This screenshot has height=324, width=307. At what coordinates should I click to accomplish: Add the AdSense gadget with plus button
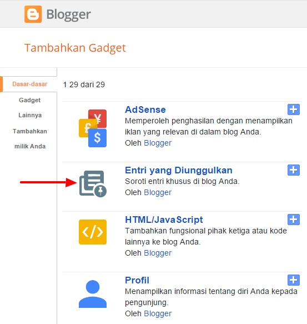(294, 109)
